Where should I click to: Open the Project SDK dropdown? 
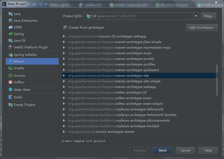pyautogui.click(x=196, y=16)
